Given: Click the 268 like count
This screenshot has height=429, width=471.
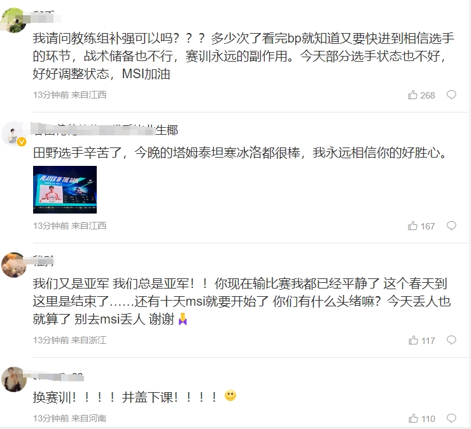Looking at the screenshot, I should point(428,95).
